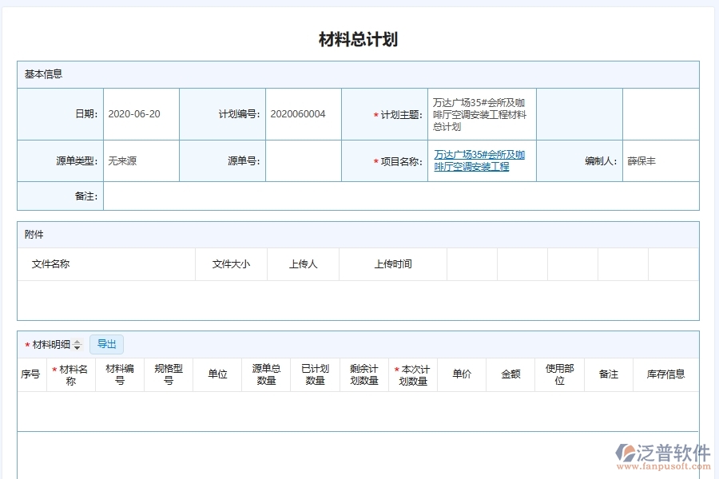Click the 库存信息 column header
This screenshot has width=719, height=479.
664,374
